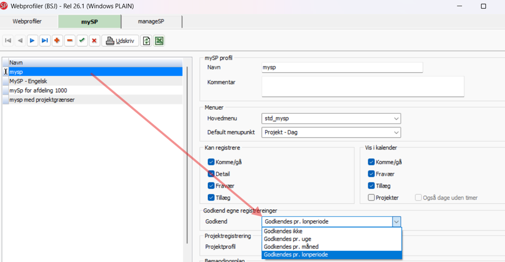The height and width of the screenshot is (262, 505).
Task: Export to Excel icon
Action: 159,41
